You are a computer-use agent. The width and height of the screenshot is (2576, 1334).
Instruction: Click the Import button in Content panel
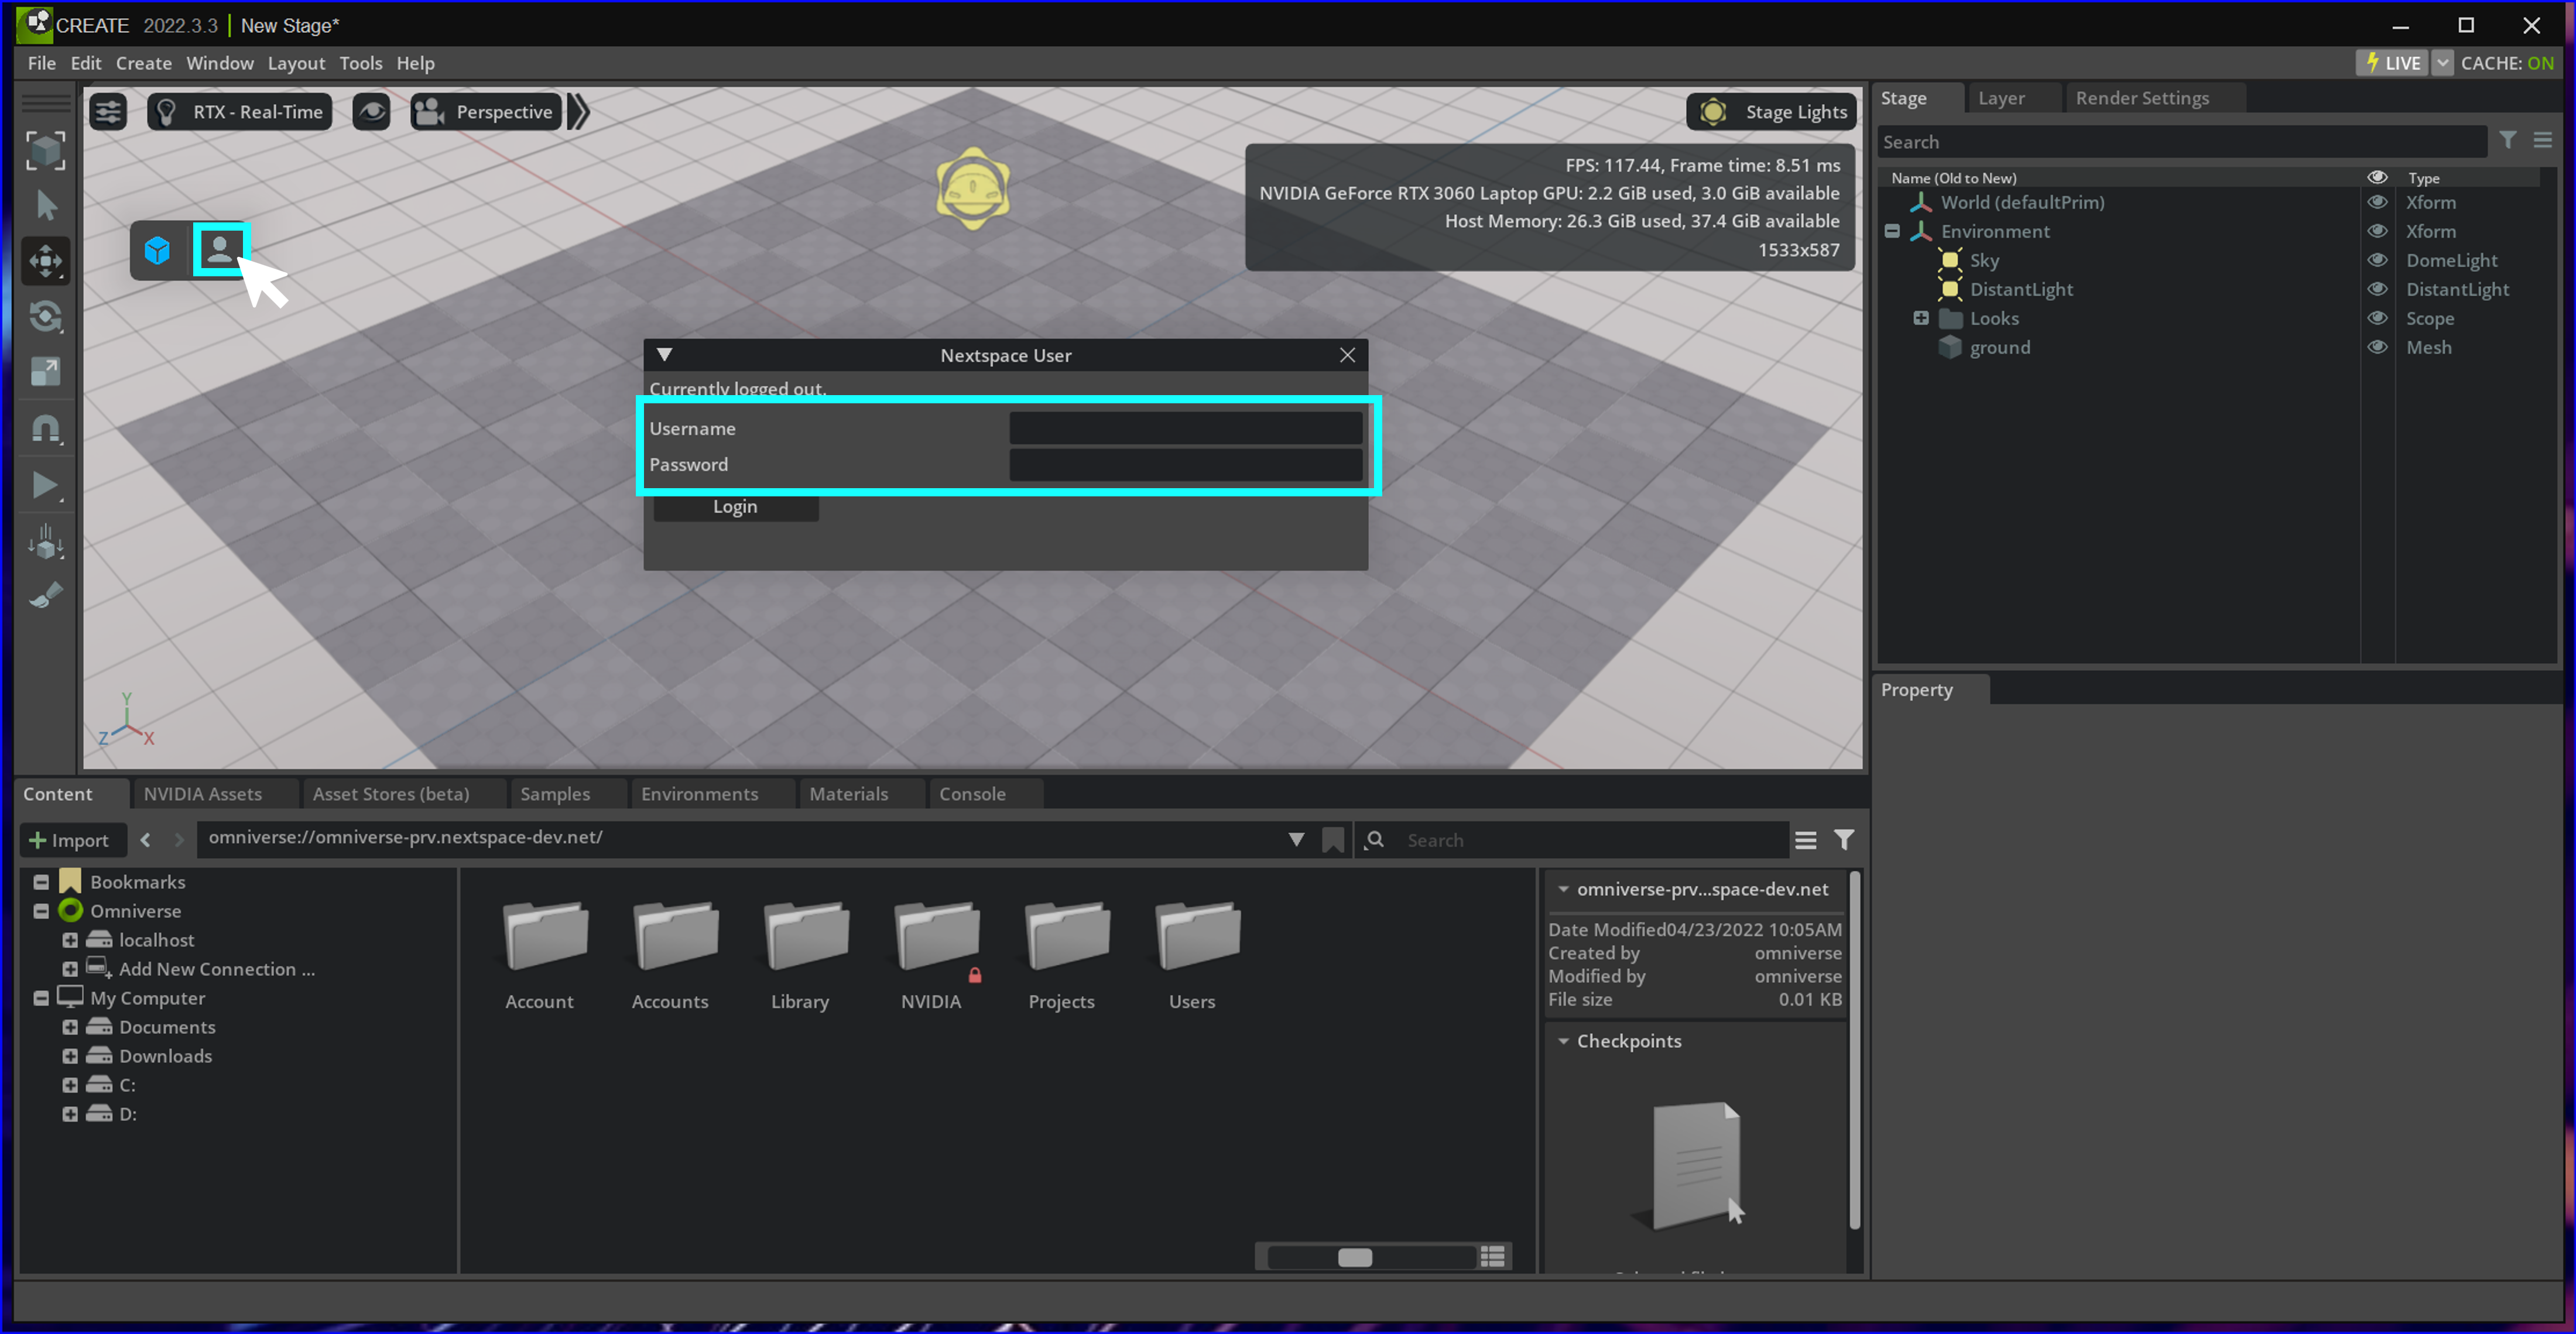(70, 840)
